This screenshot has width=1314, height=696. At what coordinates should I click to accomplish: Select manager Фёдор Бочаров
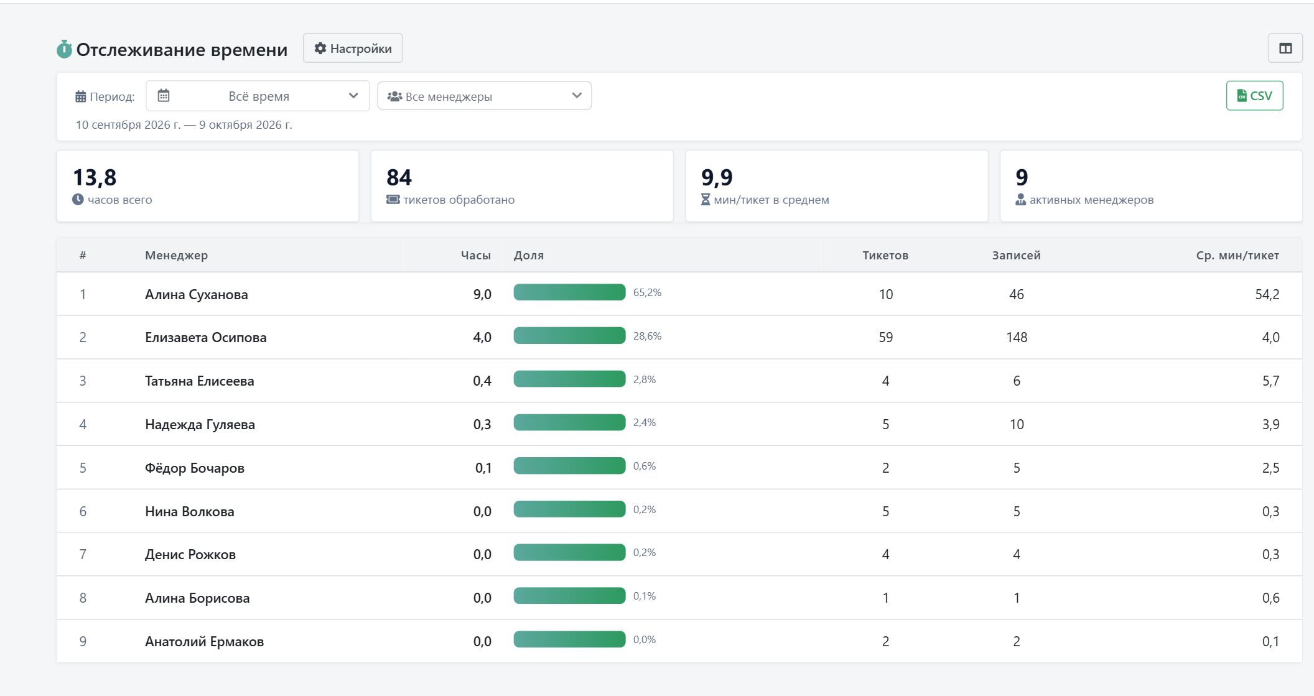195,468
